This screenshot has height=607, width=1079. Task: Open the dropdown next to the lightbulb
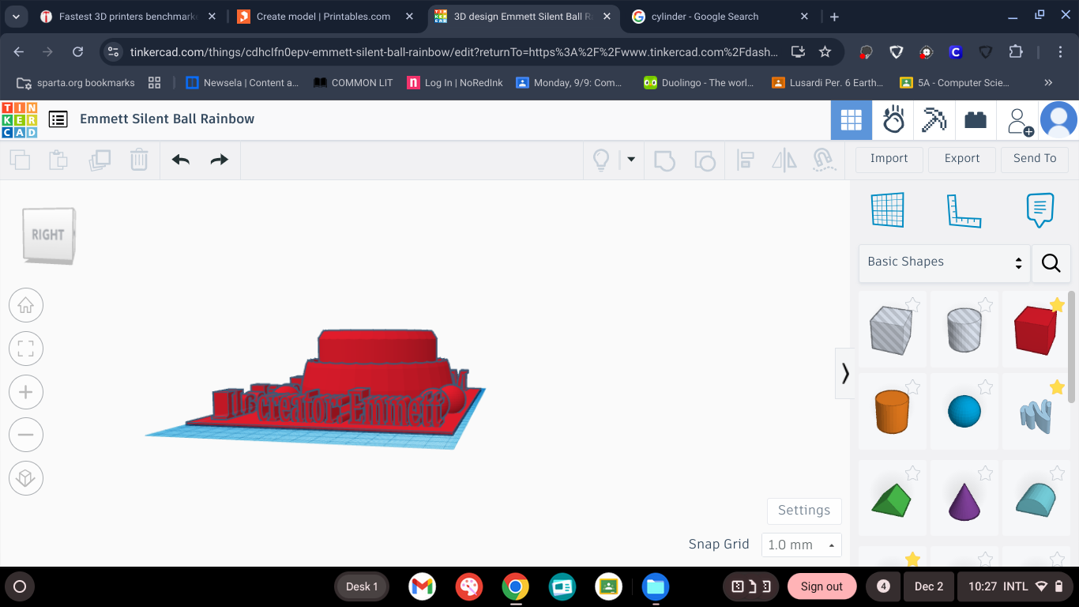pyautogui.click(x=631, y=160)
